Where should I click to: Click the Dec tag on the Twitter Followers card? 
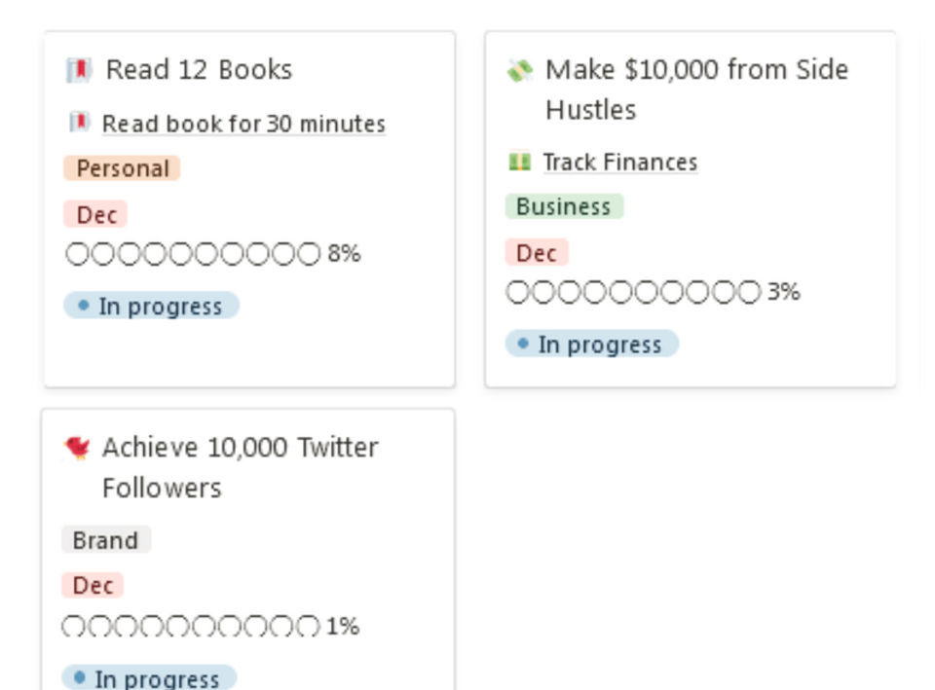[93, 585]
